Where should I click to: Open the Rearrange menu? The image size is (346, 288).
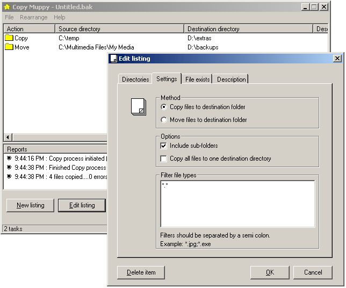point(33,17)
